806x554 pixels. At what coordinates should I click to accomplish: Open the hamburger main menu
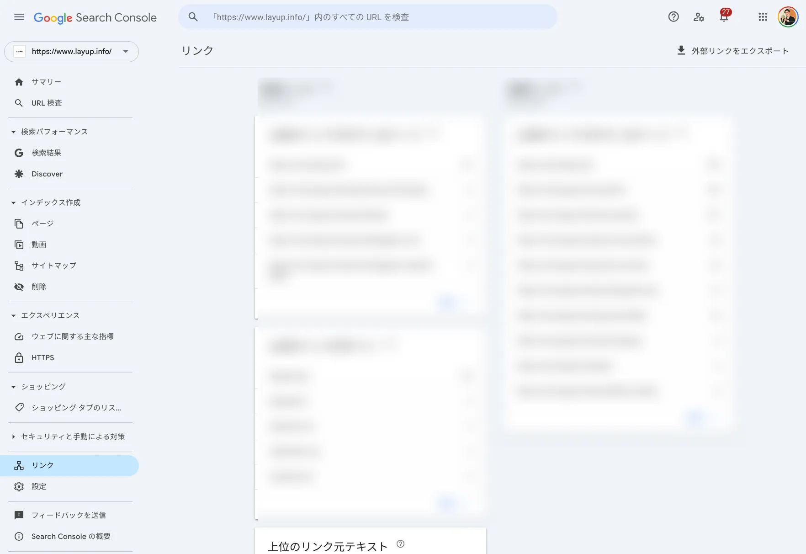point(19,17)
